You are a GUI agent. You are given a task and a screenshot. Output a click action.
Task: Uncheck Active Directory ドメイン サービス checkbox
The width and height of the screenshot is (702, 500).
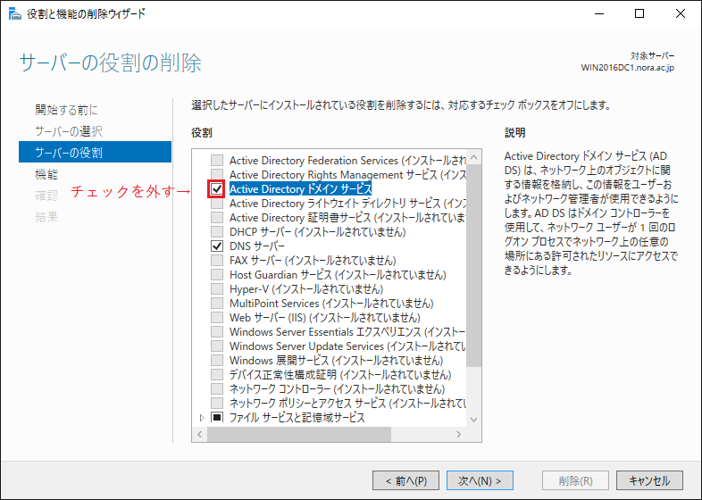tap(217, 189)
